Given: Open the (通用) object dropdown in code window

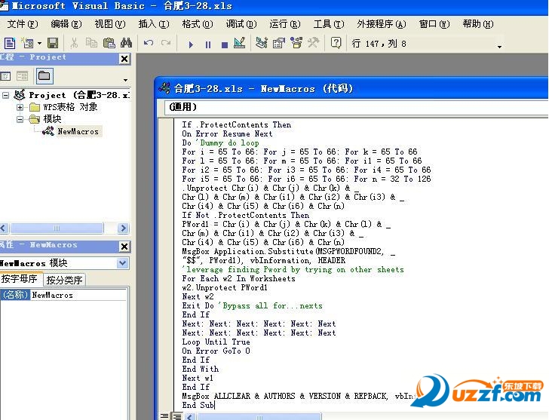Looking at the screenshot, I should pos(356,107).
